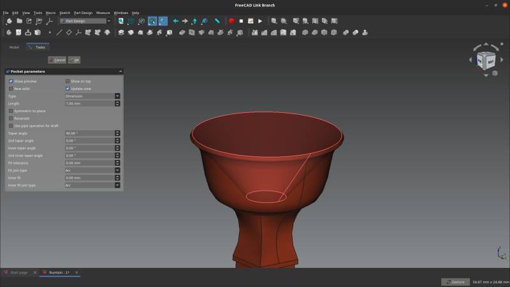Select the fountain : 1* document tab
The height and width of the screenshot is (287, 510).
[x=59, y=273]
